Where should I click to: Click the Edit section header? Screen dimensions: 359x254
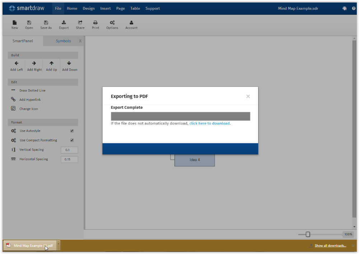[x=43, y=82]
